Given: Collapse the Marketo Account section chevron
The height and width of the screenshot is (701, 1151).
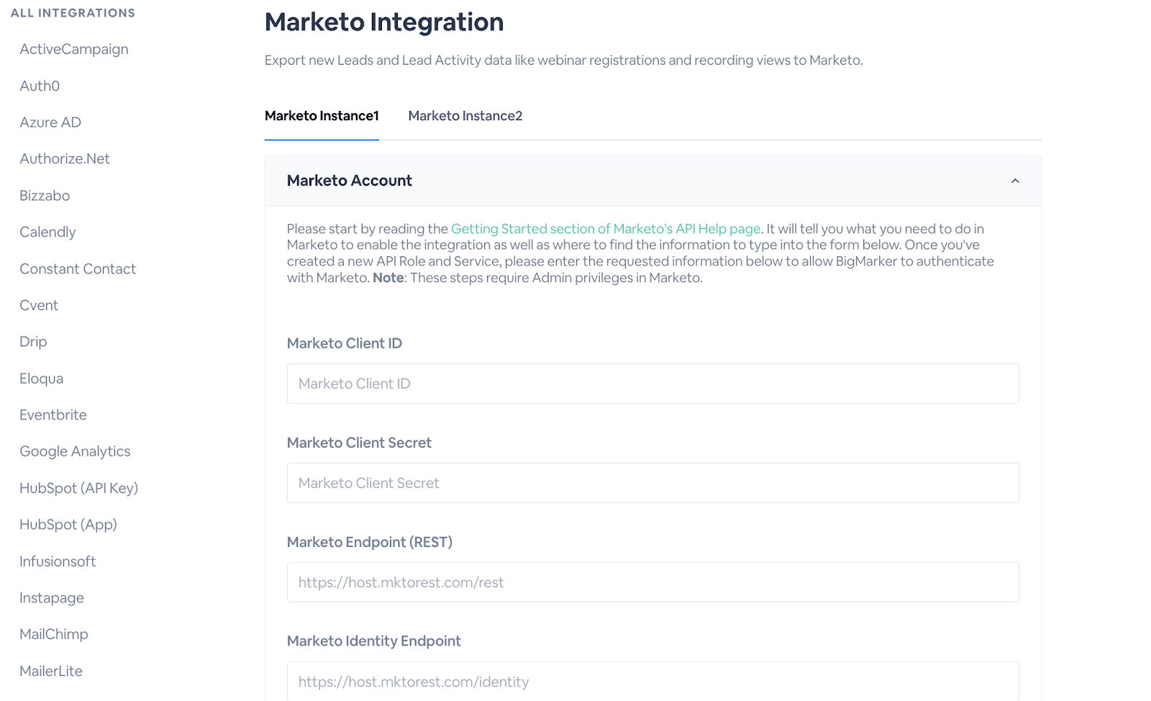Looking at the screenshot, I should 1015,181.
